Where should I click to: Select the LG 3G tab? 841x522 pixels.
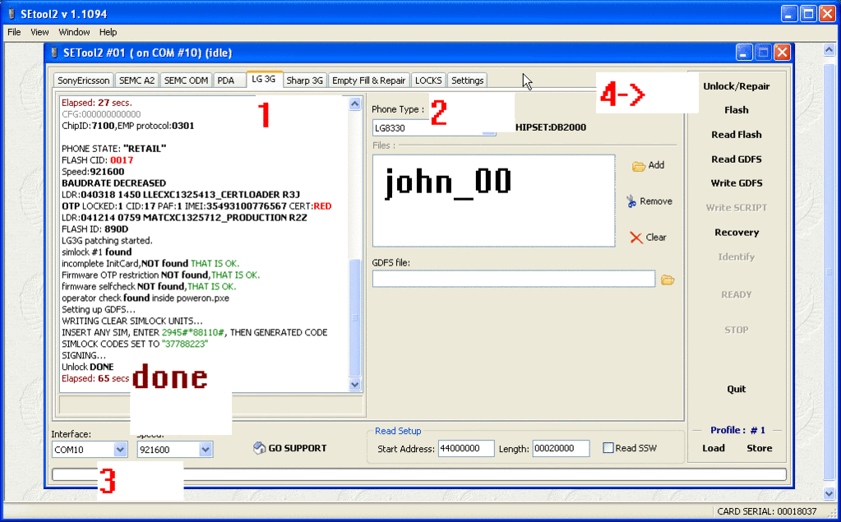[263, 79]
